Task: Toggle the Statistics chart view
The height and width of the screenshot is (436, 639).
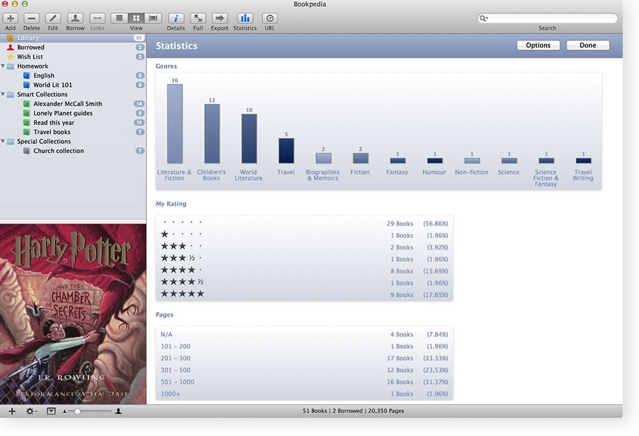Action: click(245, 18)
